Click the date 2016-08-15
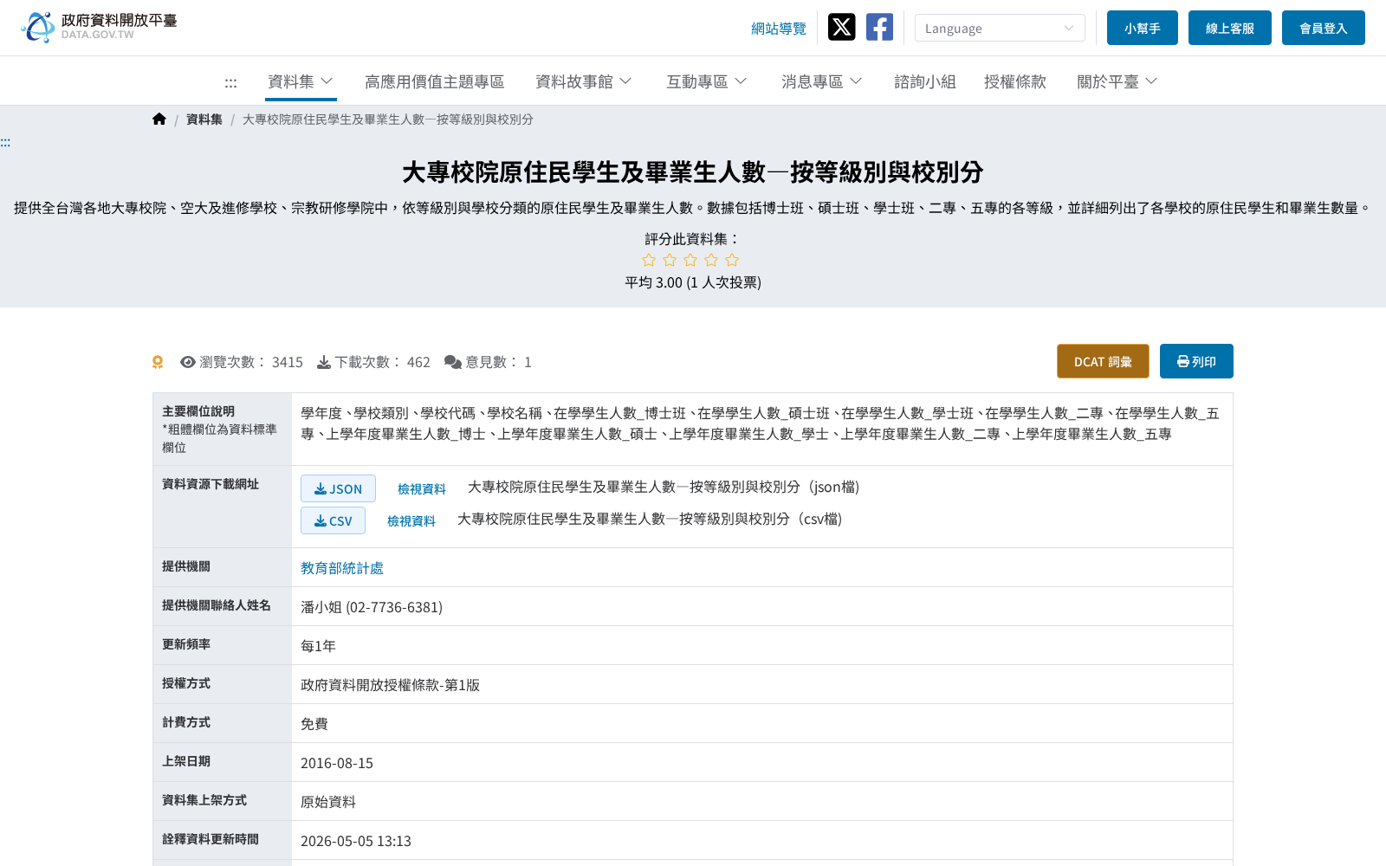1386x866 pixels. coord(337,763)
